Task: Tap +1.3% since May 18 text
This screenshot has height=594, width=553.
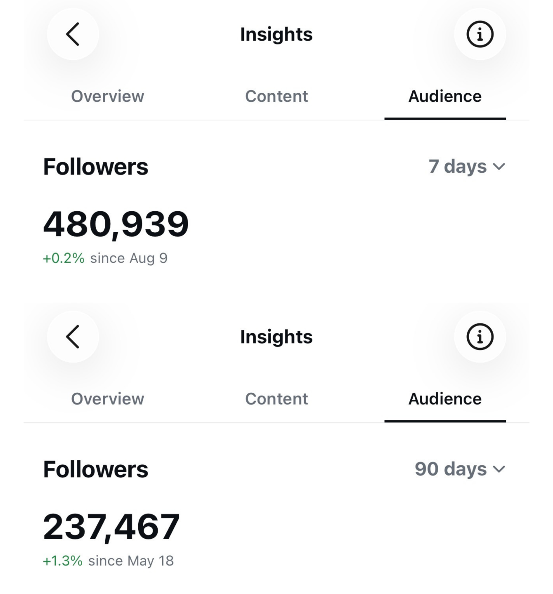Action: click(108, 561)
